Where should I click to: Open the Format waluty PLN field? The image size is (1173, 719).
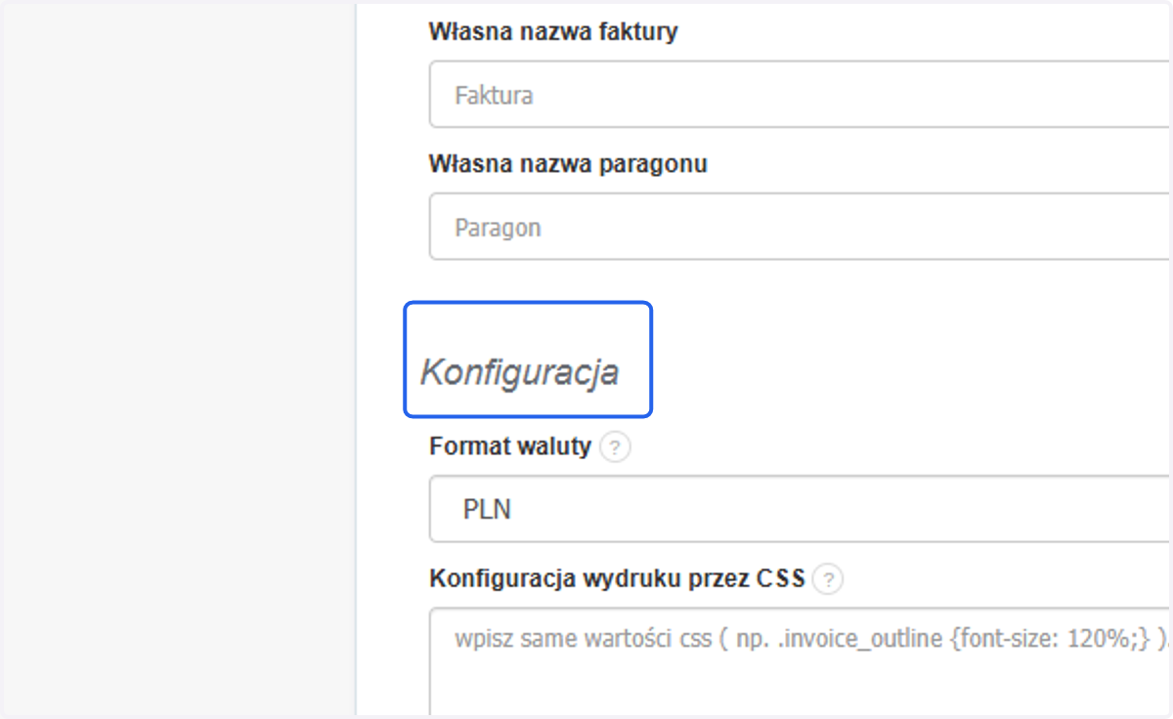(801, 509)
